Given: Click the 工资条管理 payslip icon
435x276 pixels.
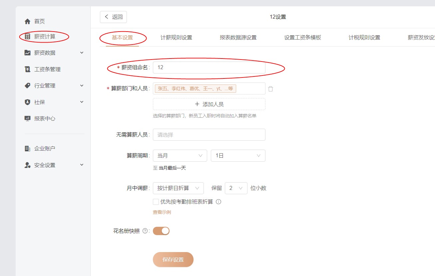Looking at the screenshot, I should [x=28, y=69].
